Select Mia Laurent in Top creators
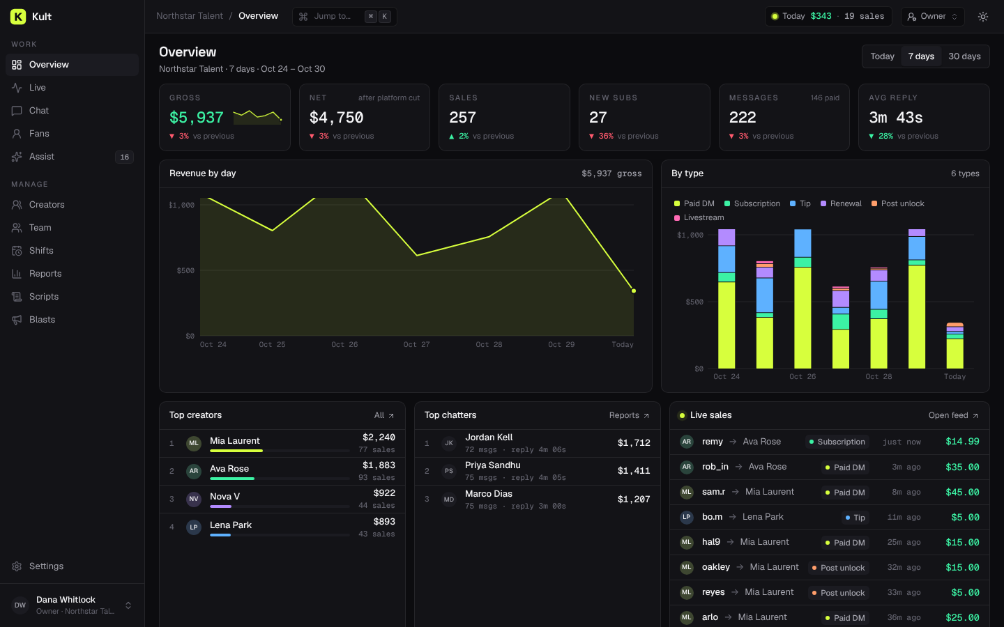The height and width of the screenshot is (627, 1004). pos(282,443)
